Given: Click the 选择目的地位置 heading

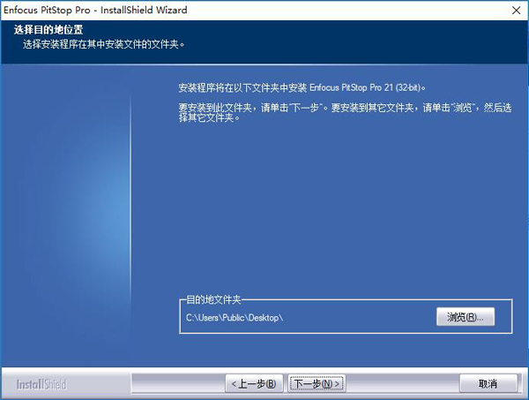Looking at the screenshot, I should pyautogui.click(x=48, y=30).
